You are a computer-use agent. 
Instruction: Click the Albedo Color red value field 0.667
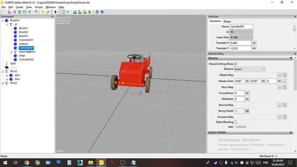coord(239,81)
